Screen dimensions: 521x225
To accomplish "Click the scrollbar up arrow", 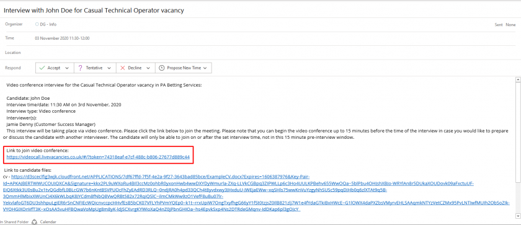I will coord(518,79).
